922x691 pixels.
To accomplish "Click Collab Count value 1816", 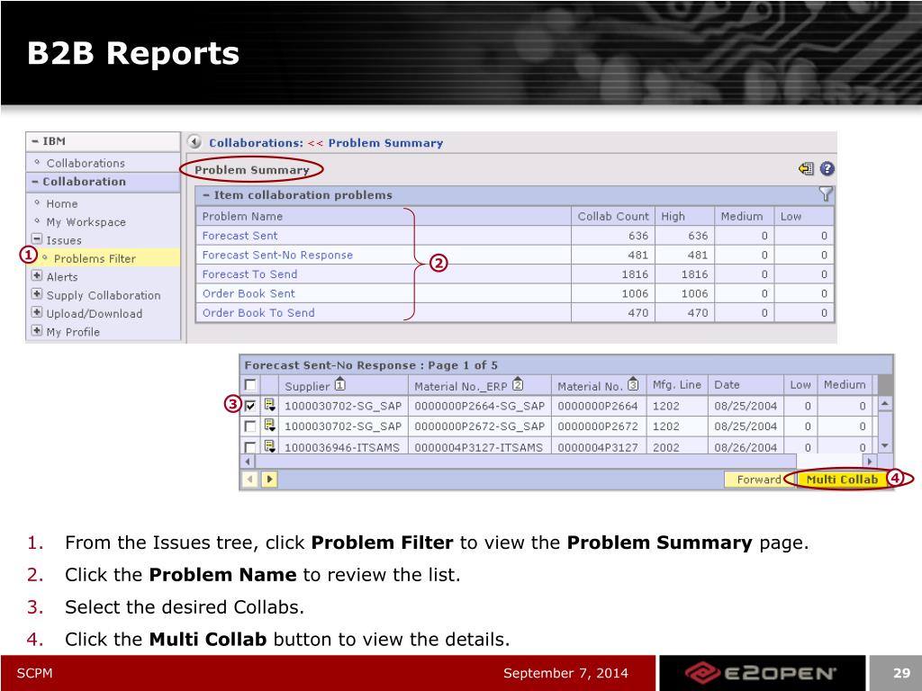I will tap(635, 274).
